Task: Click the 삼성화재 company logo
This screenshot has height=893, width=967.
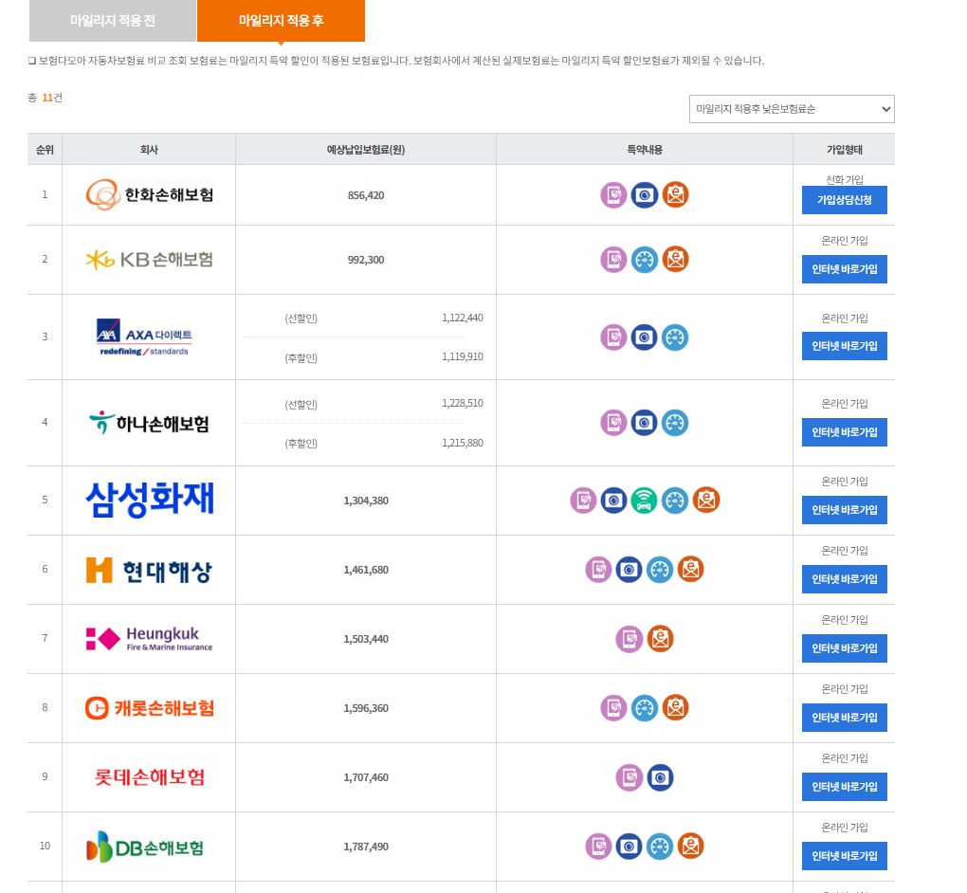Action: click(149, 500)
